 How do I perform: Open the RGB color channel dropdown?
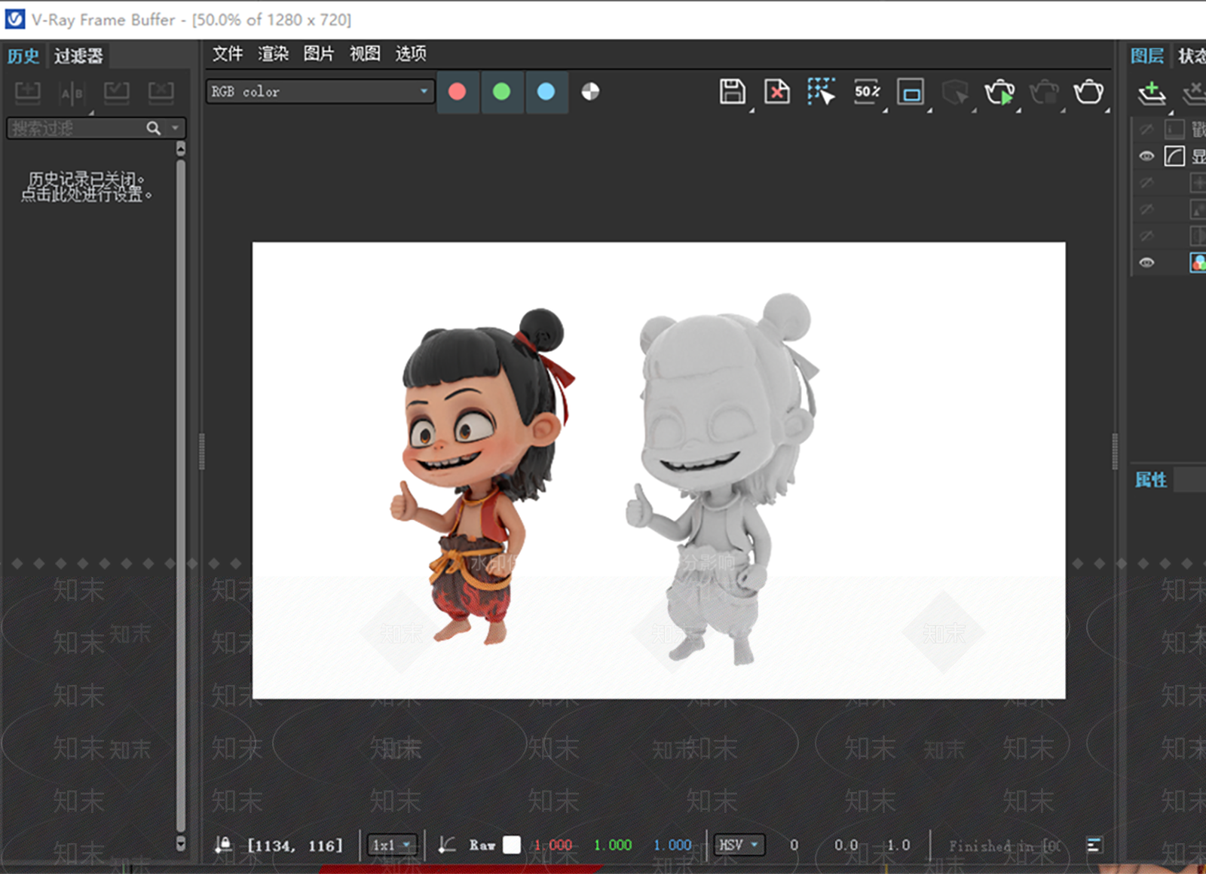[x=320, y=91]
